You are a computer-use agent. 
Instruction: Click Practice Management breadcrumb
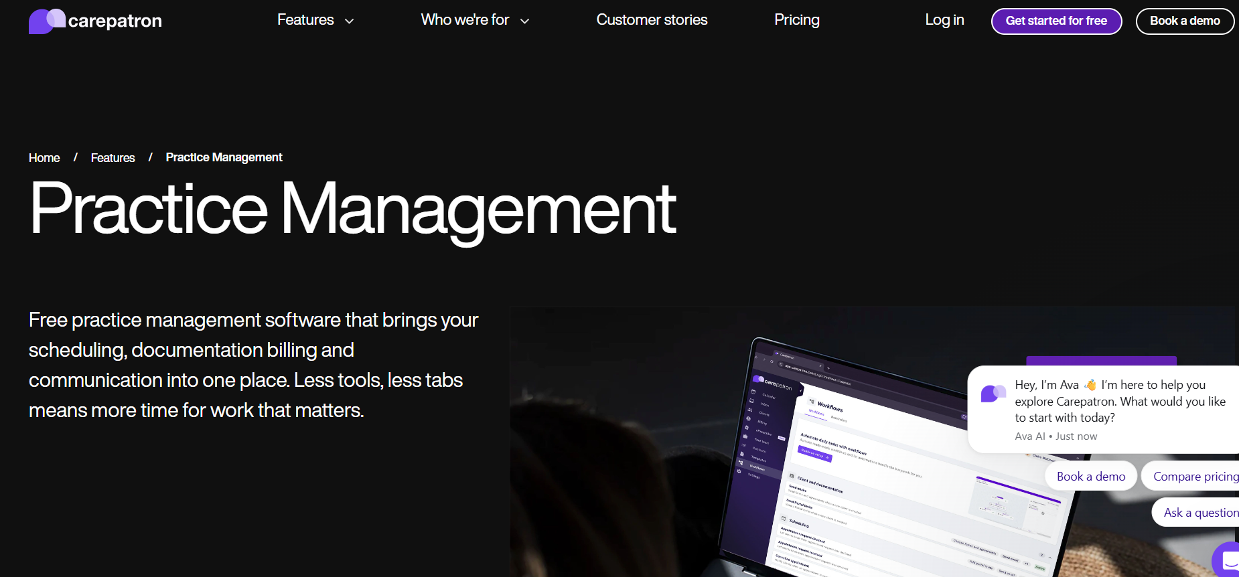(224, 157)
